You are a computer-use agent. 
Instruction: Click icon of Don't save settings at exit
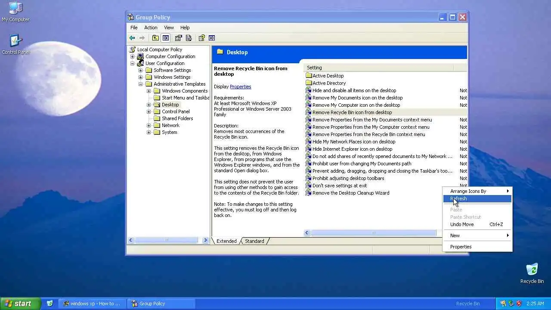click(309, 186)
